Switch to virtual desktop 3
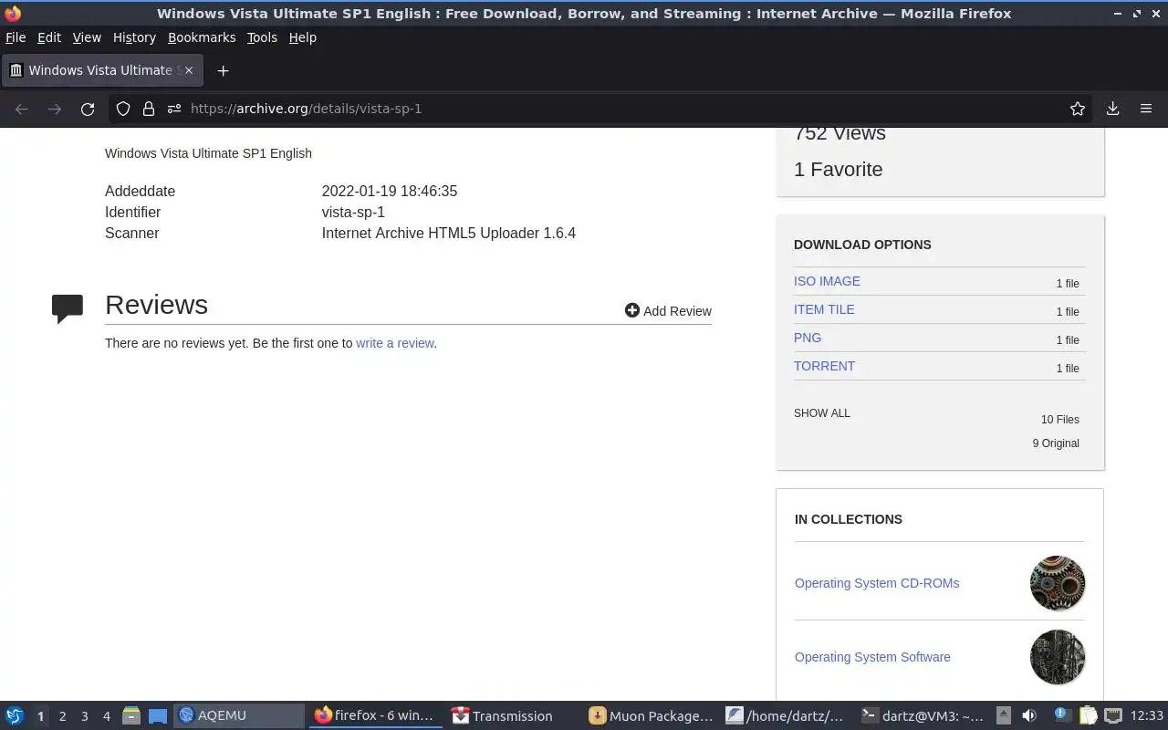The image size is (1168, 730). tap(84, 716)
